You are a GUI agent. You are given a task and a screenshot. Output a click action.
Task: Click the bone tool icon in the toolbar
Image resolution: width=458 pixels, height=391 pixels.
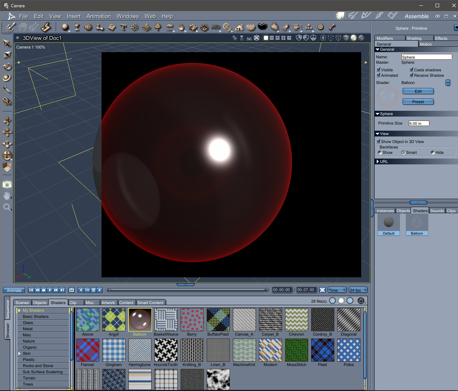[x=332, y=27]
